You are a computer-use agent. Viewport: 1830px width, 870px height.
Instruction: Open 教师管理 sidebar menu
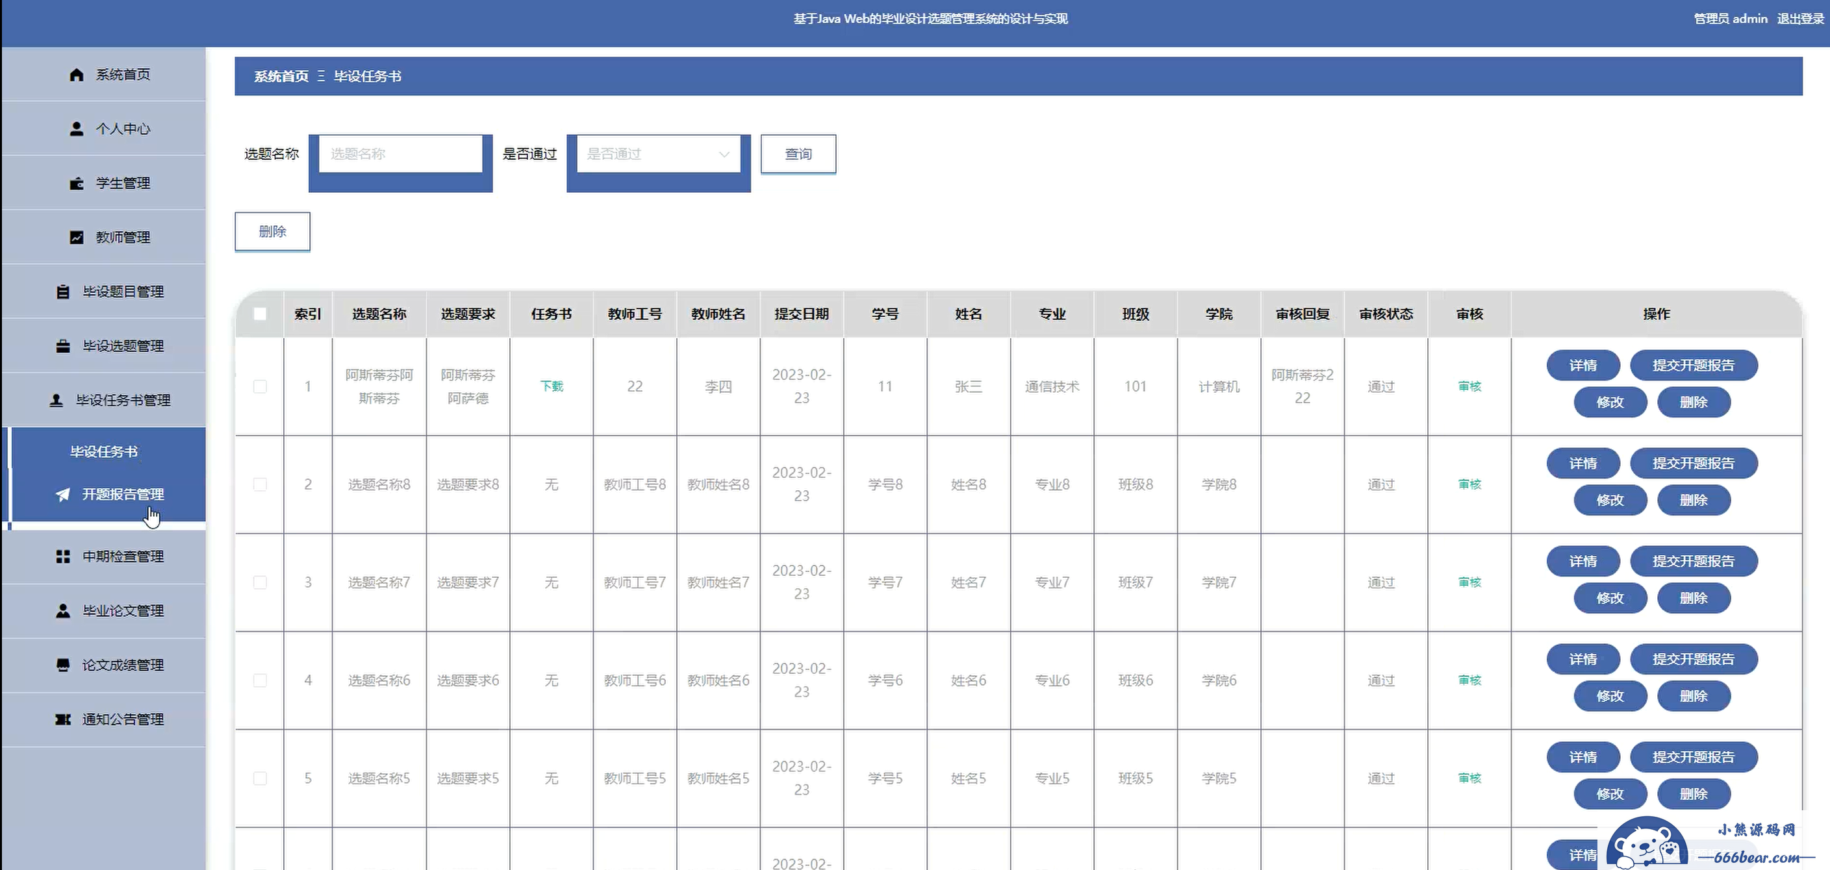point(104,237)
